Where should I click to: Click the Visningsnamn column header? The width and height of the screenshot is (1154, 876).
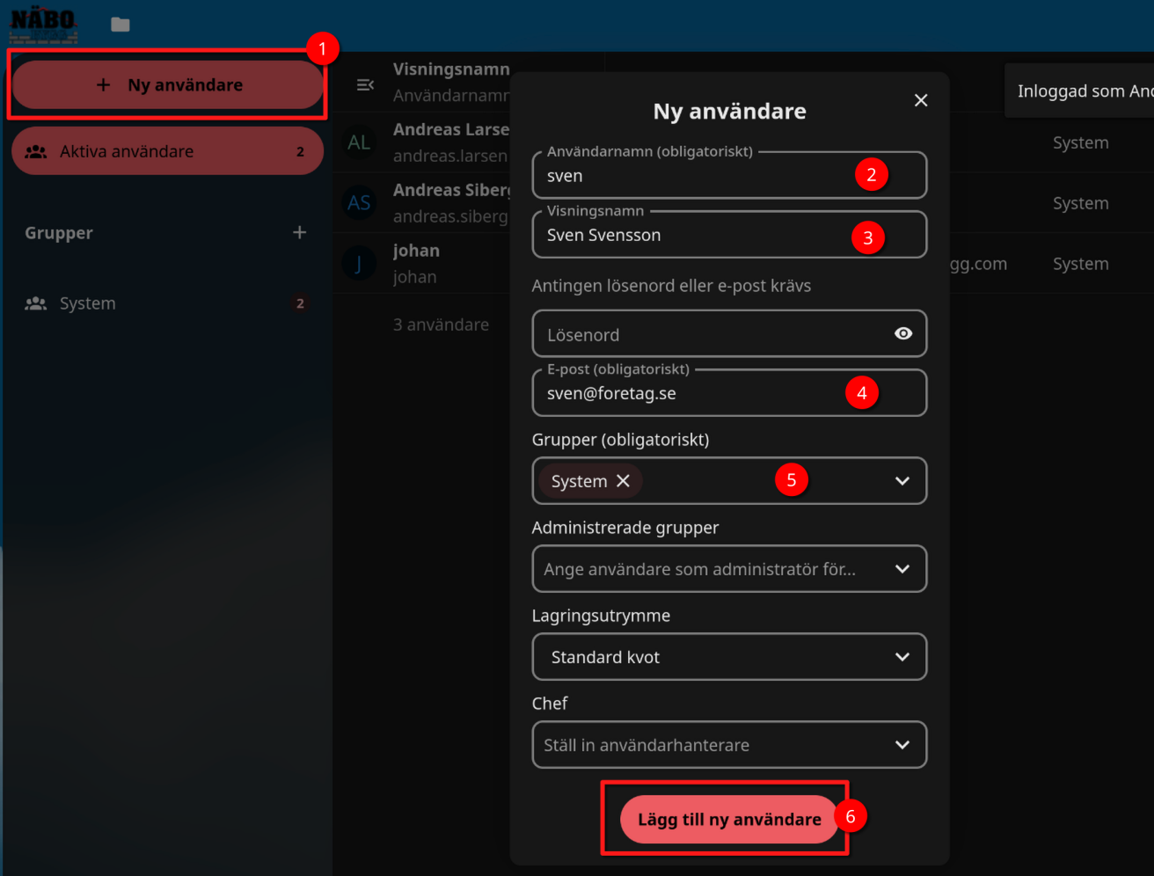click(451, 69)
